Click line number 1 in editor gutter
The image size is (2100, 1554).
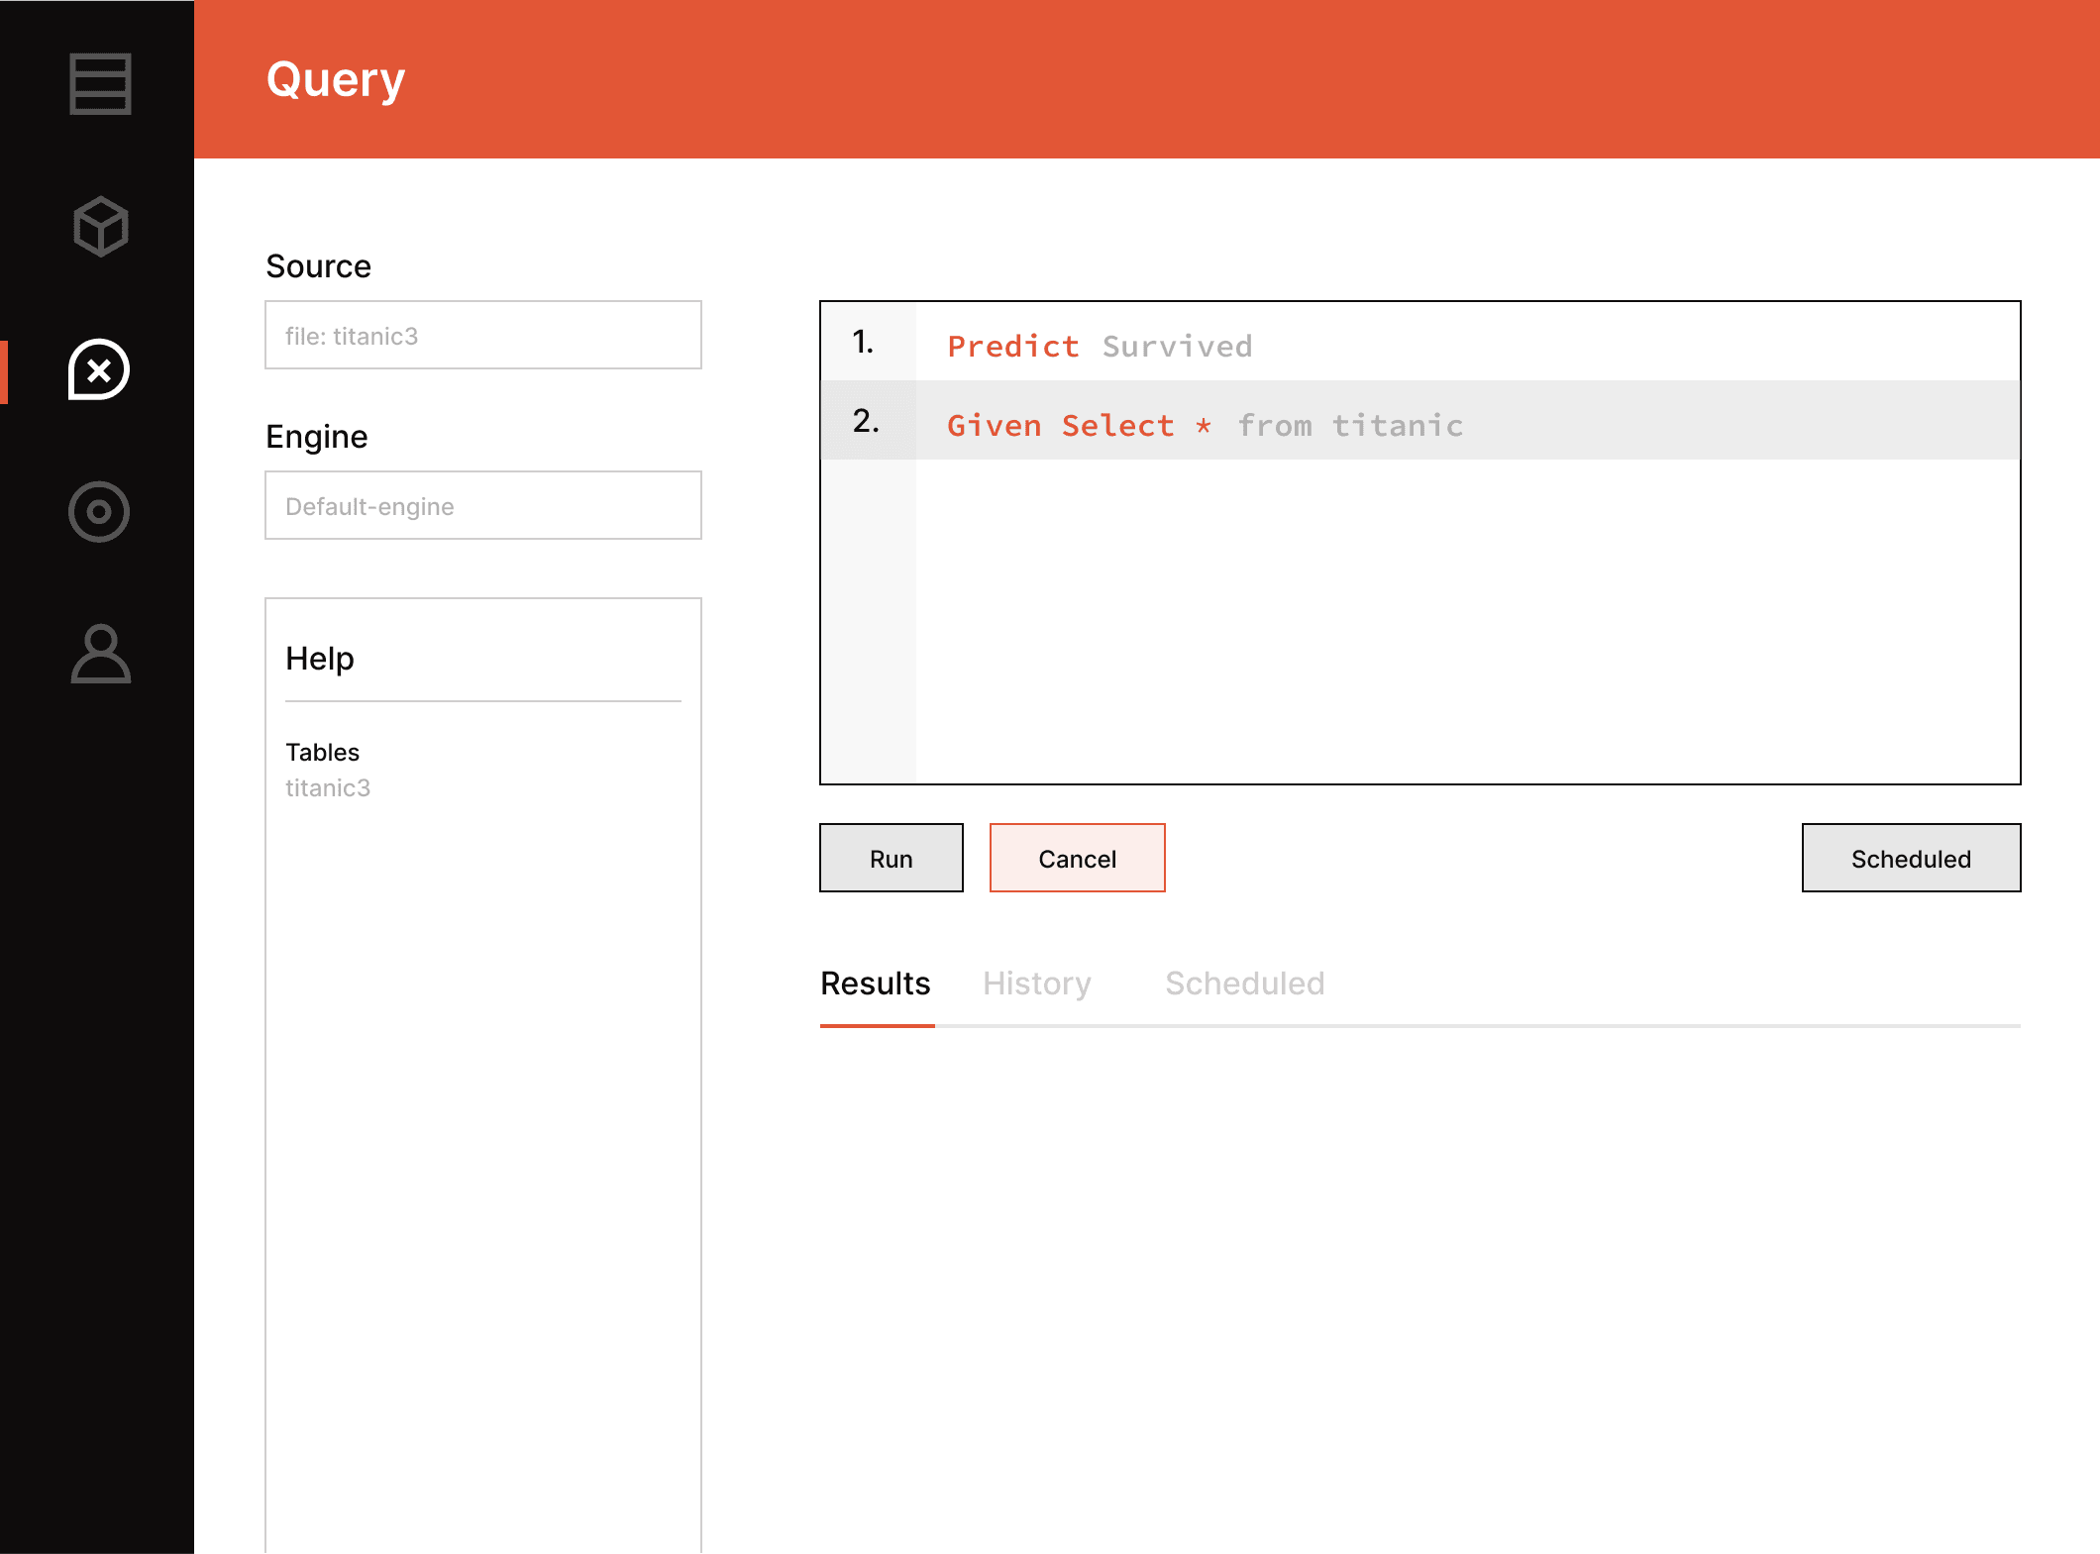[x=864, y=342]
